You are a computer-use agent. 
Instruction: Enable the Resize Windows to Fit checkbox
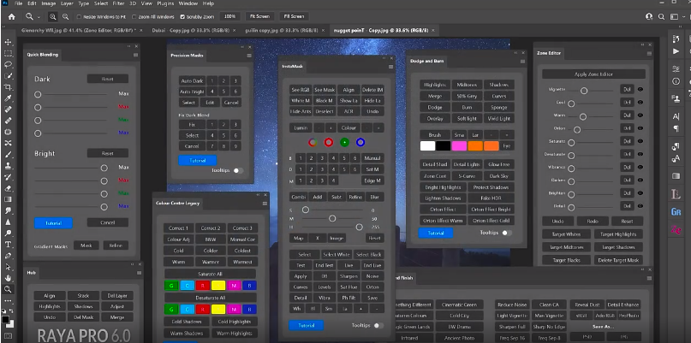coord(80,16)
